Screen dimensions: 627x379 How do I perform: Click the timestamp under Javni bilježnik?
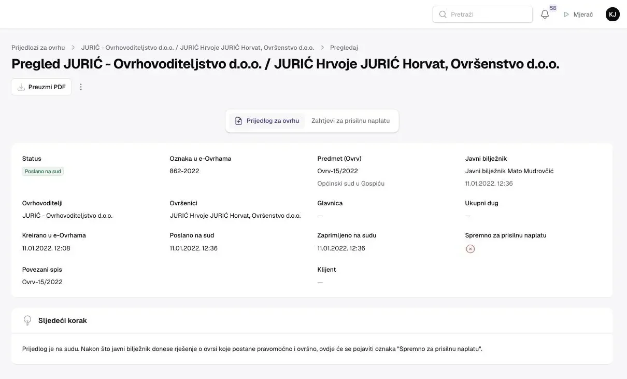pos(489,184)
